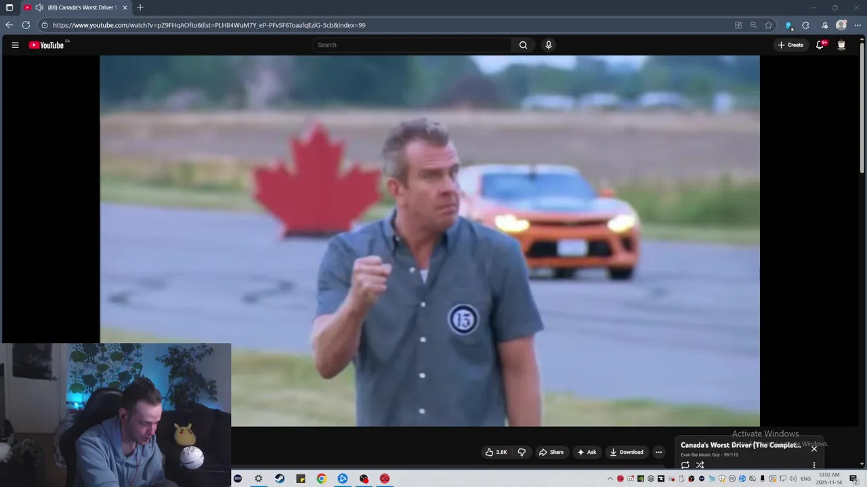Viewport: 867px width, 487px height.
Task: Mute the tab via speaker icon
Action: [39, 7]
